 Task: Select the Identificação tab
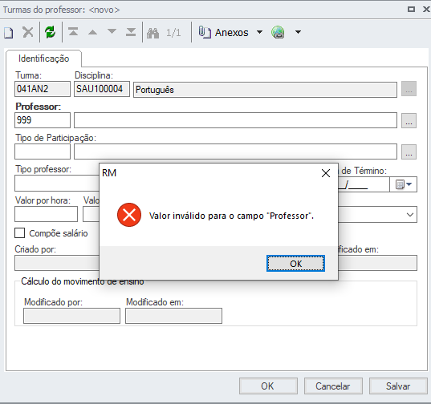(43, 59)
